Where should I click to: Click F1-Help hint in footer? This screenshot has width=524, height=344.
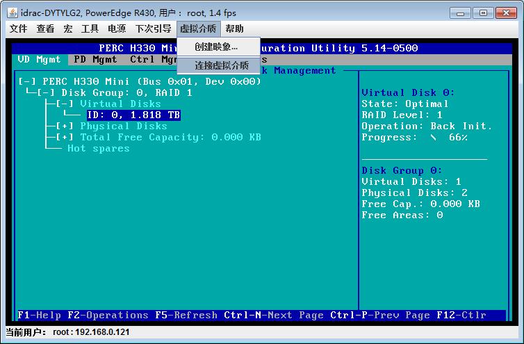[x=40, y=316]
